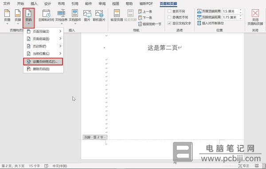Switch to the 邮件 (Mailings) tab
Screen dimensions: 266x169
pyautogui.click(x=88, y=4)
